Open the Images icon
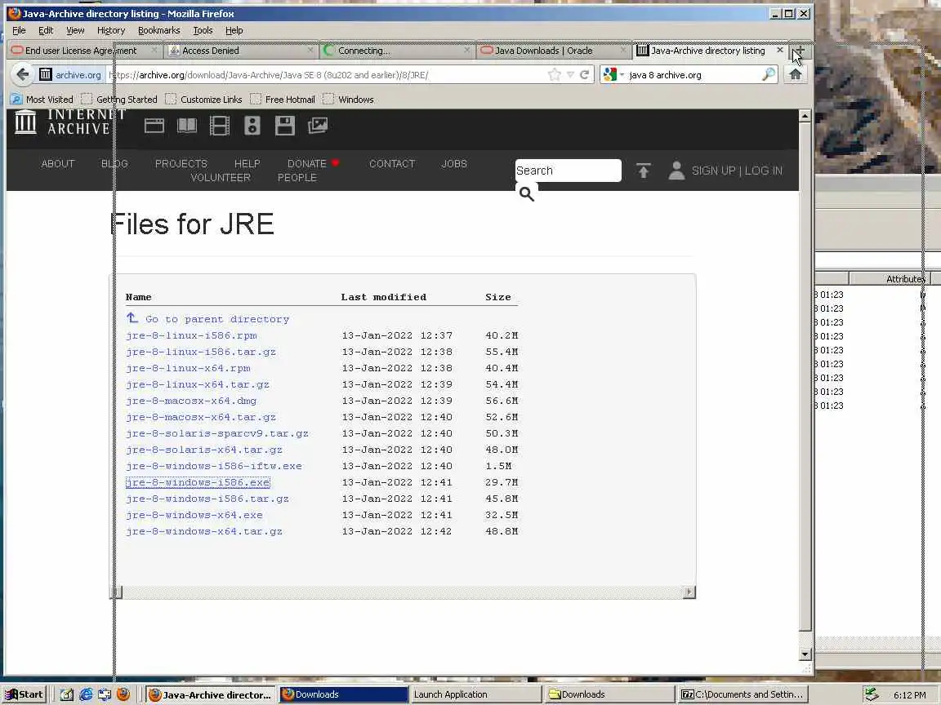This screenshot has height=705, width=941. 318,126
